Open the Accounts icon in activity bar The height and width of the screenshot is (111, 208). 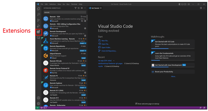point(39,98)
